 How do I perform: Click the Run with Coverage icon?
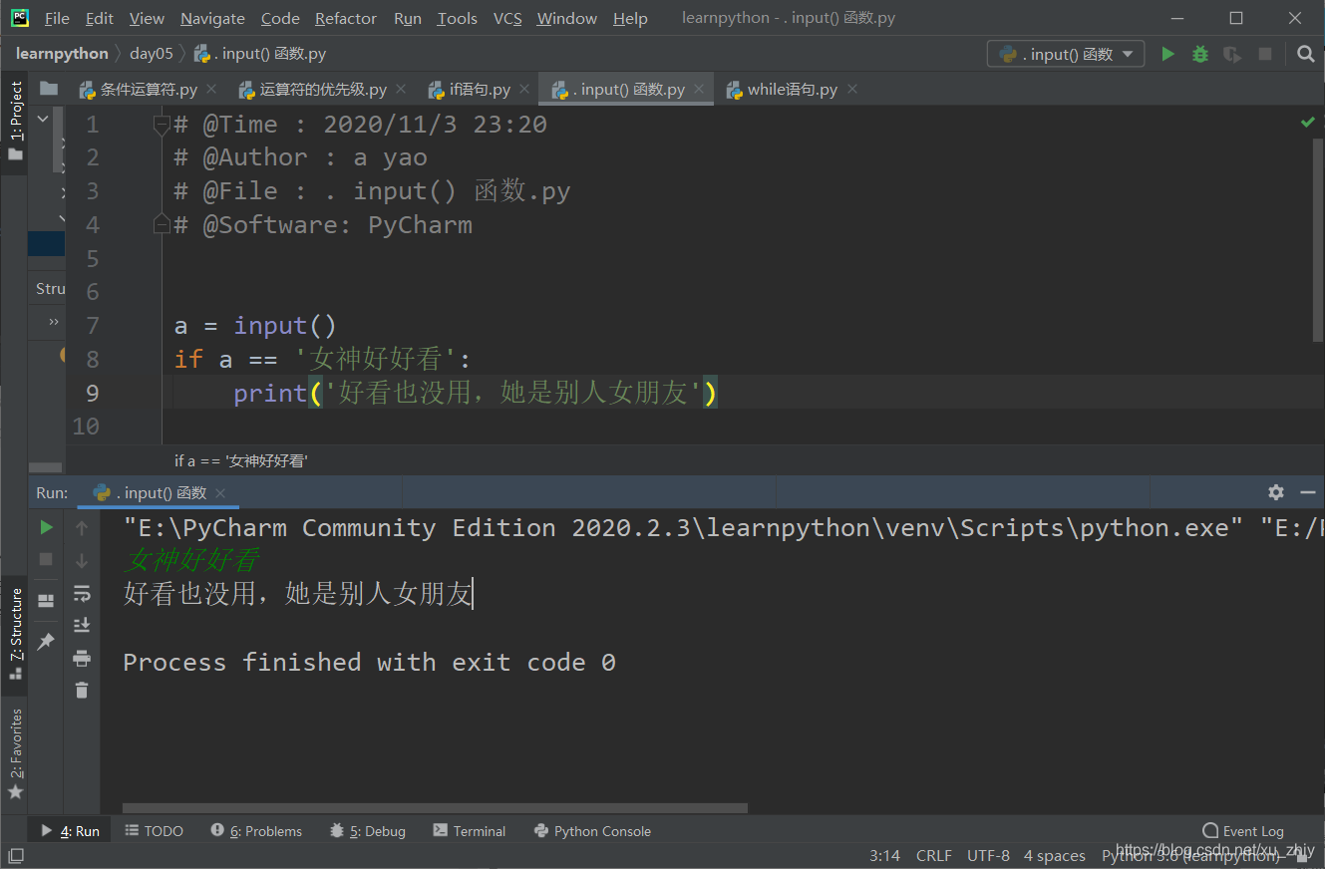1232,54
